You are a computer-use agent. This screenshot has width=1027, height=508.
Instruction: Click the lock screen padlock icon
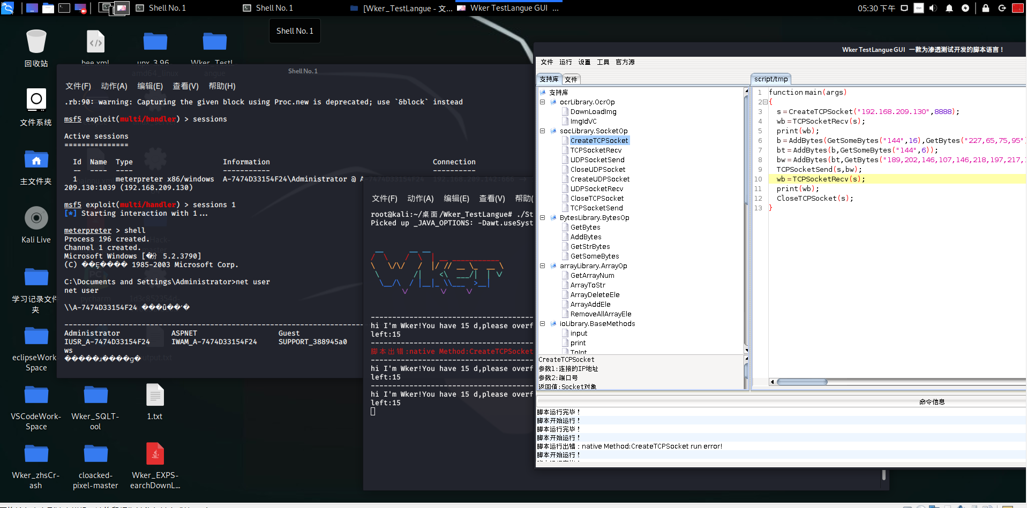pyautogui.click(x=986, y=8)
